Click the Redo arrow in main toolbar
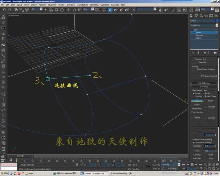This screenshot has width=220, height=176. pos(10,10)
